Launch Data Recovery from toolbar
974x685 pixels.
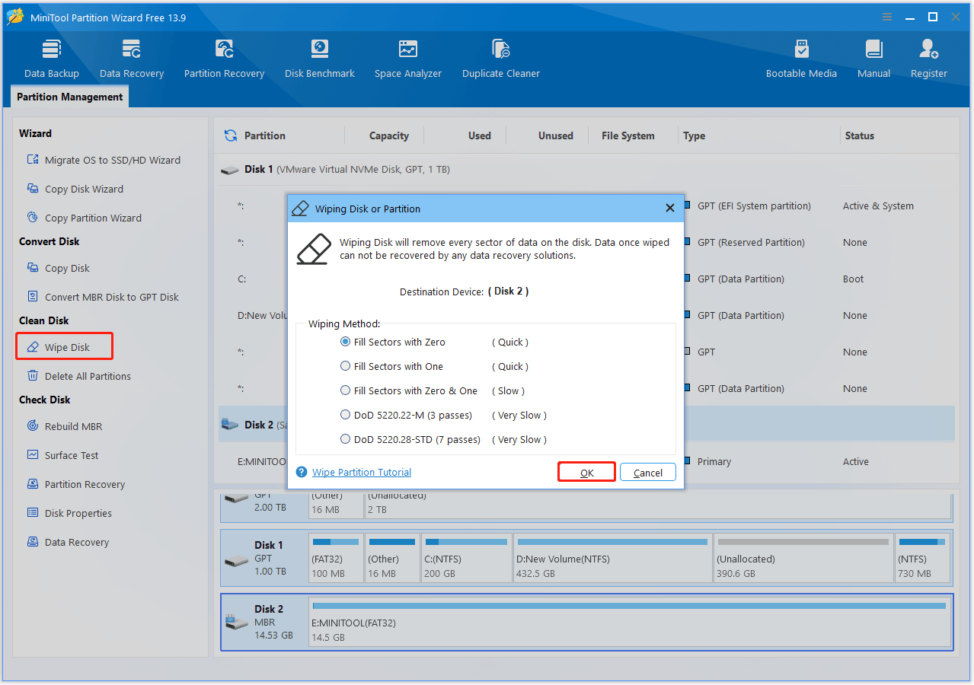[x=132, y=59]
